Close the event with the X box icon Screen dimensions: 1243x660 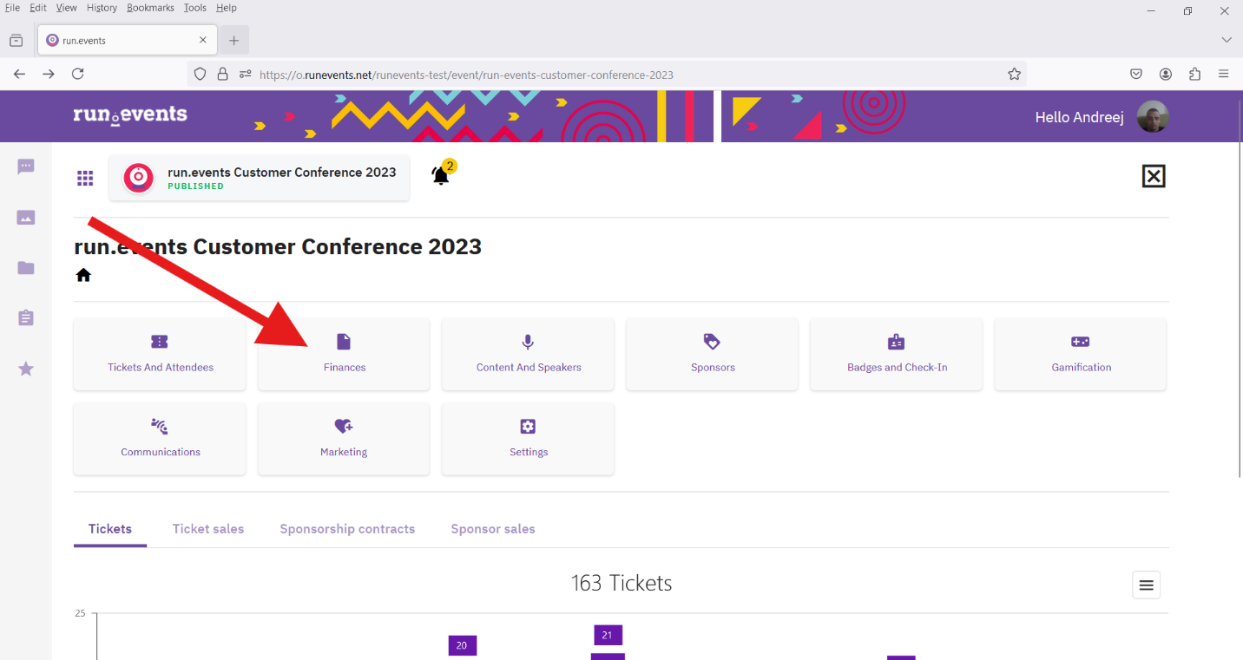click(x=1153, y=176)
